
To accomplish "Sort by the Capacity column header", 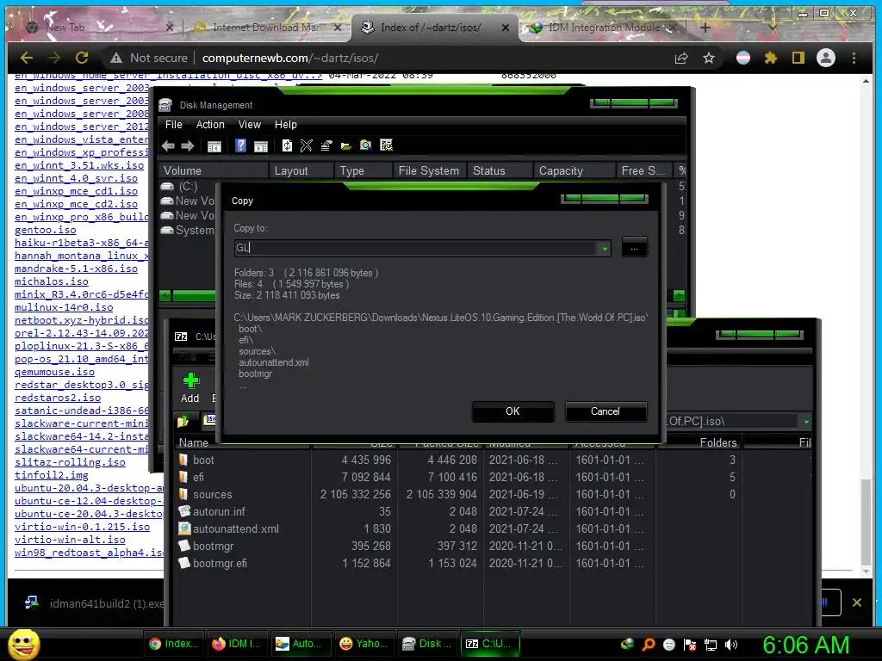I will 575,171.
